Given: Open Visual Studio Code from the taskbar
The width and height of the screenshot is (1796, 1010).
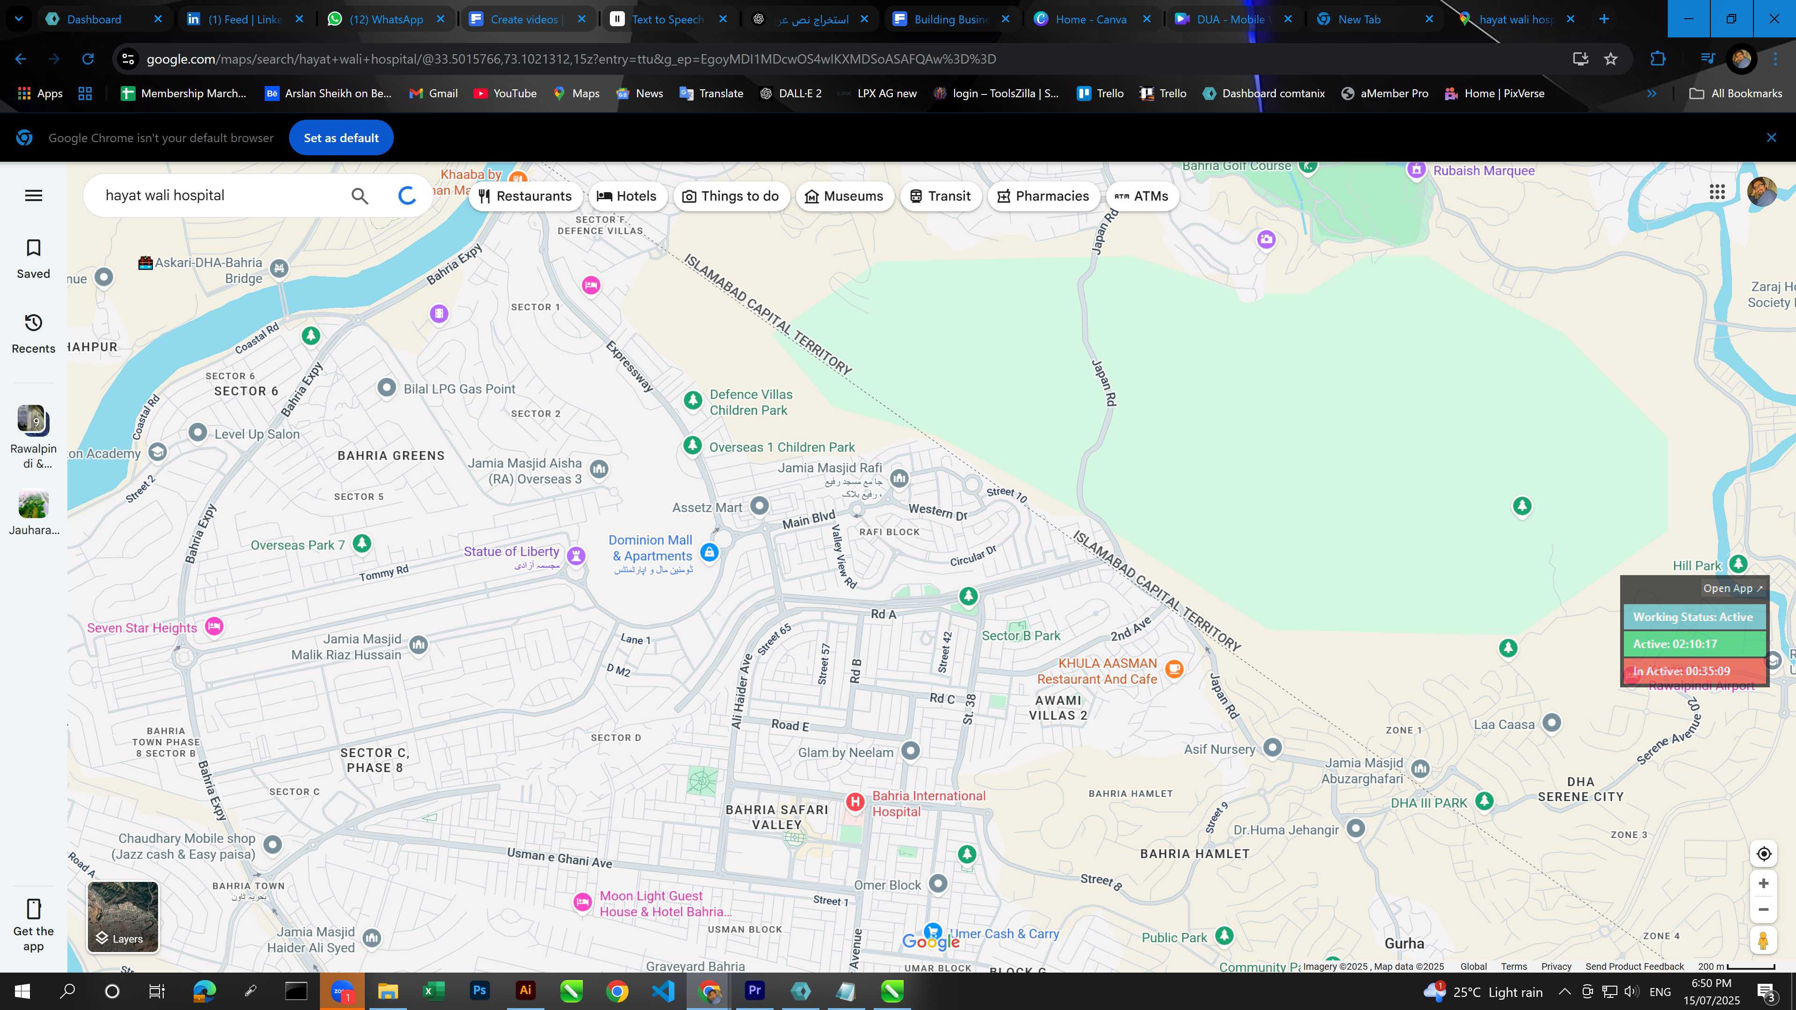Looking at the screenshot, I should pos(663,991).
